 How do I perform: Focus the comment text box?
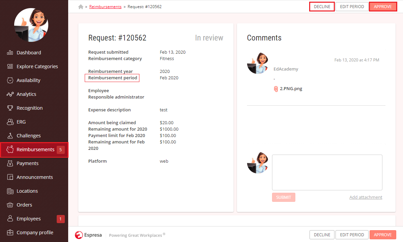pos(327,172)
